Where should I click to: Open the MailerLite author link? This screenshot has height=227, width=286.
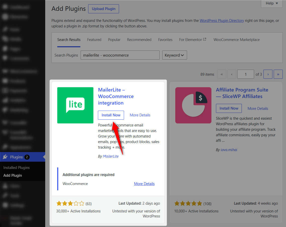pos(111,156)
